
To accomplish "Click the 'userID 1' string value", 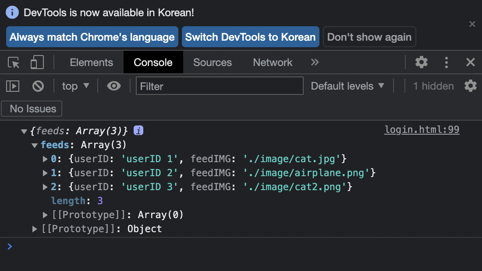I will pyautogui.click(x=150, y=159).
